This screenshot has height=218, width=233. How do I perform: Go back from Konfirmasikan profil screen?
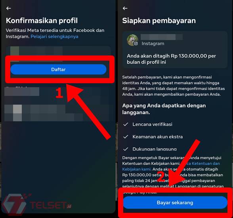(x=8, y=8)
